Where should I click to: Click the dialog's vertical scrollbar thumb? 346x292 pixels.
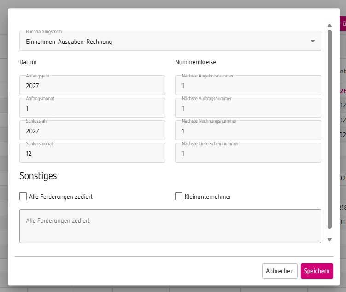click(x=329, y=129)
